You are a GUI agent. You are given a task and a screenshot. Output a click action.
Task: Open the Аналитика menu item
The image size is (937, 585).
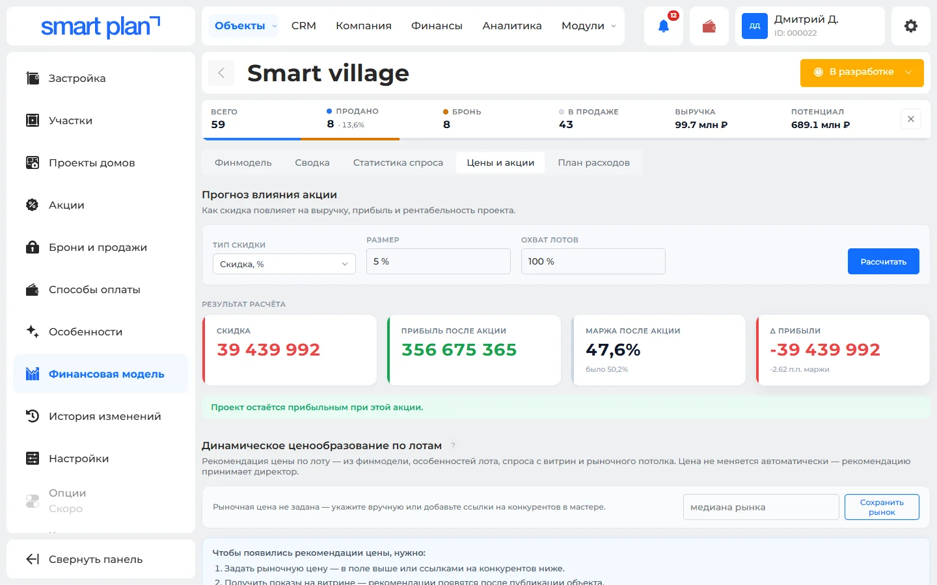(512, 26)
